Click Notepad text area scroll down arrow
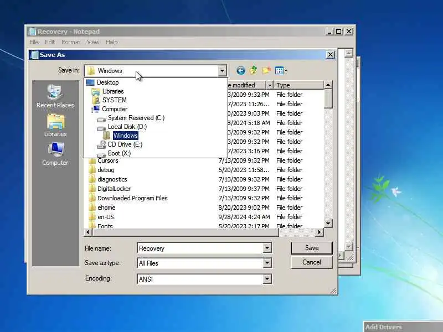 click(349, 246)
